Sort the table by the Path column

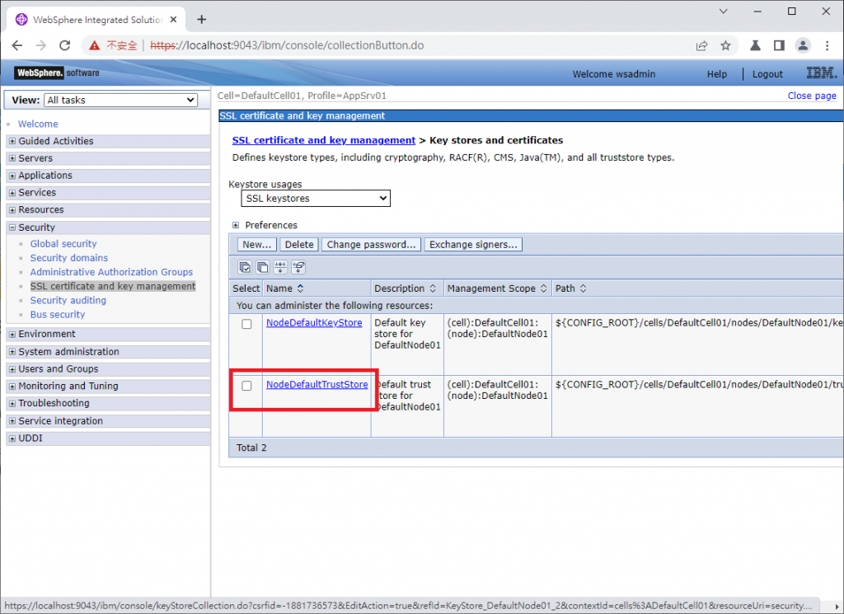click(583, 288)
